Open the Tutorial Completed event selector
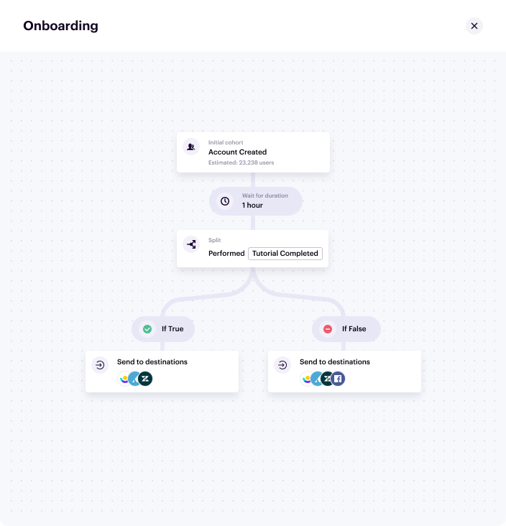This screenshot has height=526, width=506. (285, 254)
